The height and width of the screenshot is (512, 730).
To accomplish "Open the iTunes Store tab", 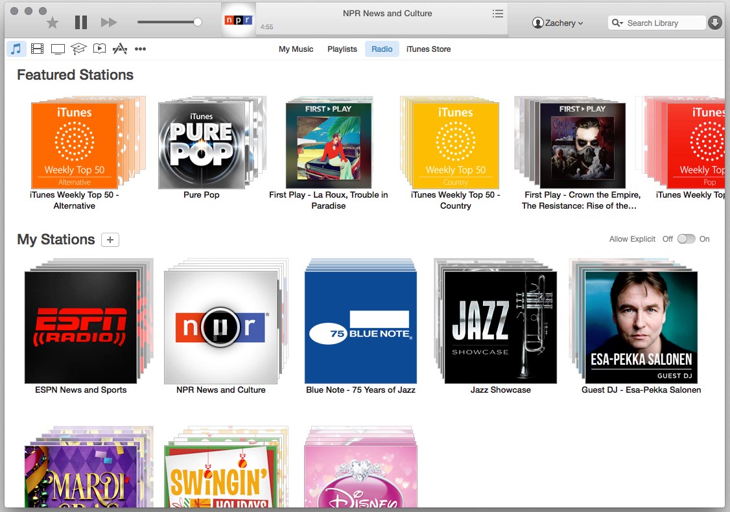I will point(429,49).
